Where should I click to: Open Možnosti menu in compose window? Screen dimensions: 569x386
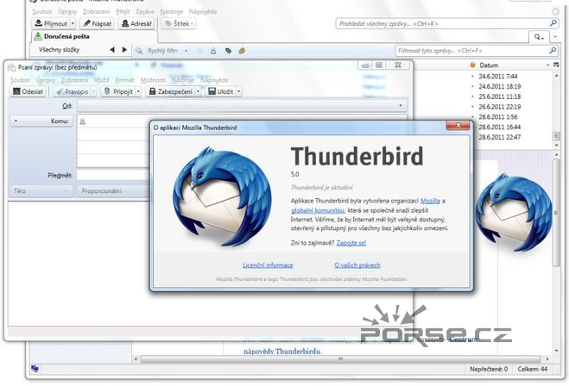pyautogui.click(x=153, y=80)
